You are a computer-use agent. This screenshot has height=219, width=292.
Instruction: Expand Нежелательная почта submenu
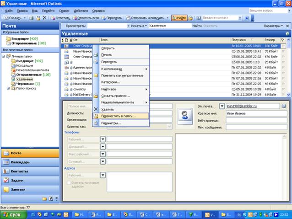(x=121, y=102)
